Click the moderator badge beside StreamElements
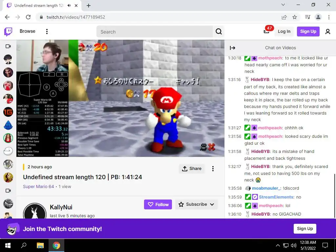 (x=248, y=197)
